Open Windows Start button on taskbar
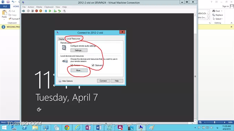The width and height of the screenshot is (234, 131). coord(4,128)
